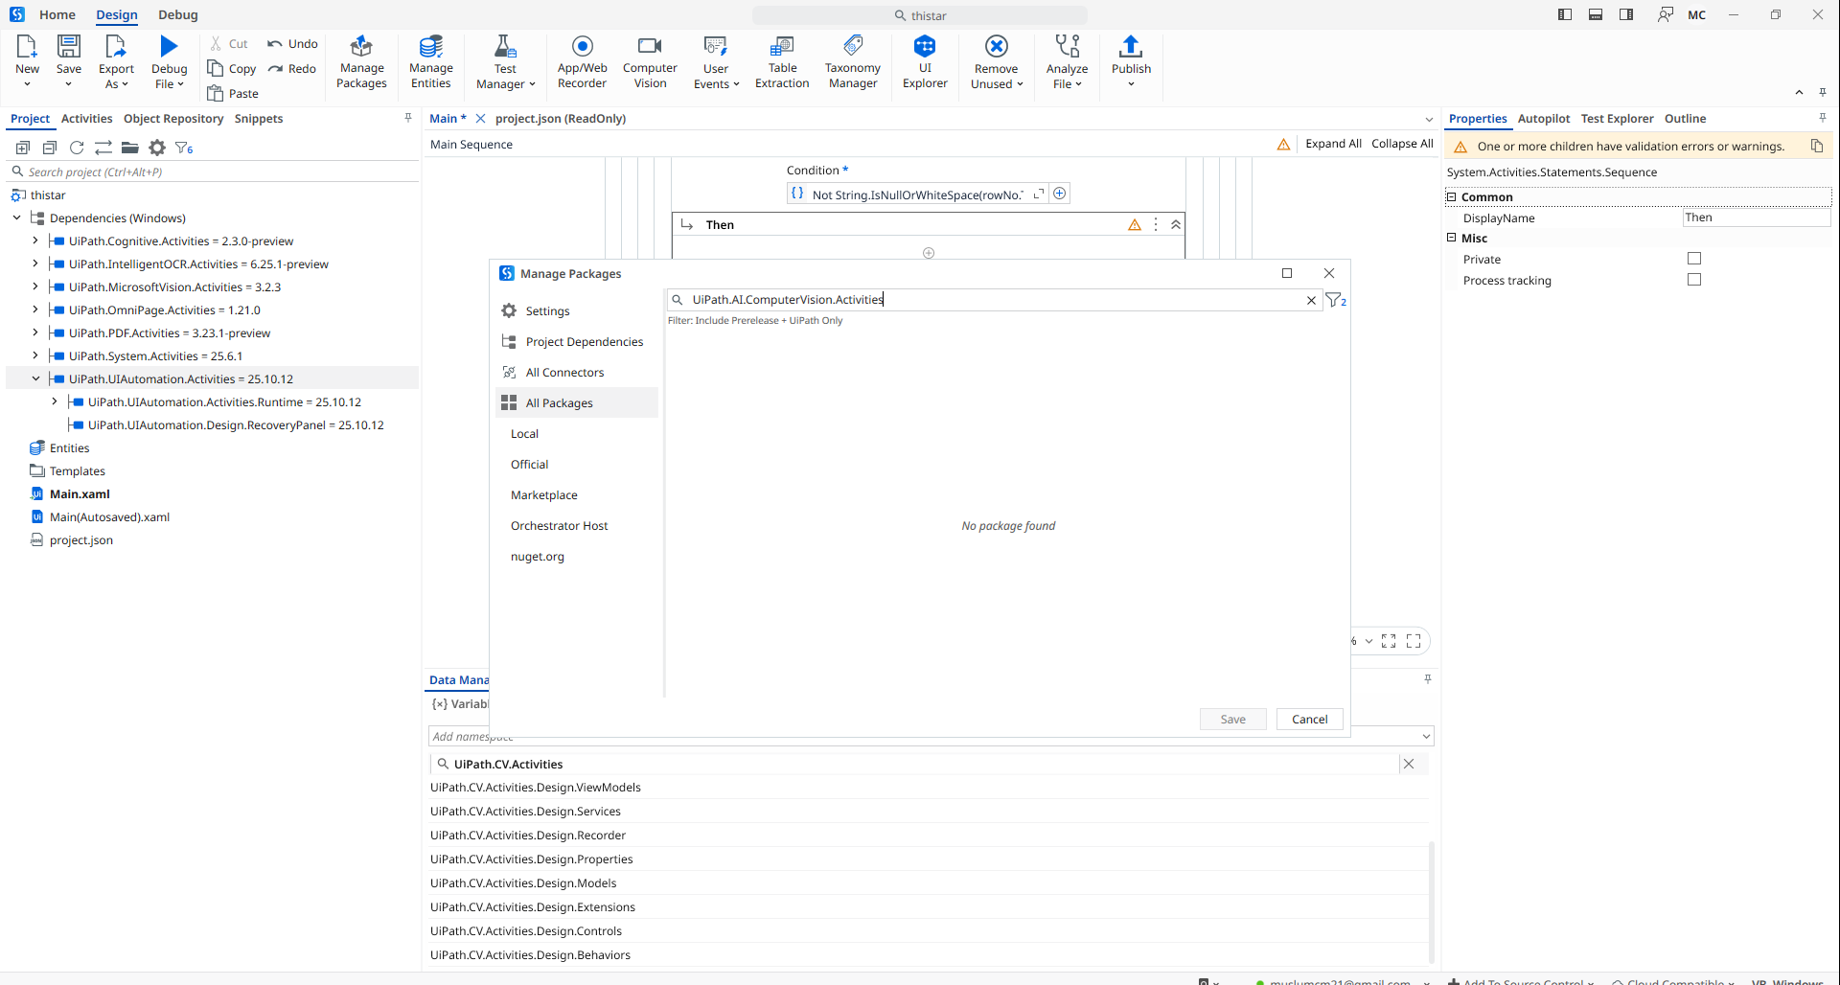Launch UI Explorer
Screen dimensions: 1840x985
tap(925, 62)
